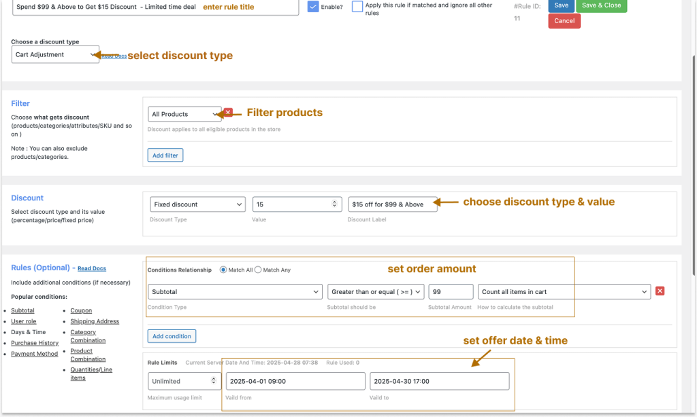Viewport: 697px width, 417px height.
Task: Select the Match All radio button
Action: (x=223, y=270)
